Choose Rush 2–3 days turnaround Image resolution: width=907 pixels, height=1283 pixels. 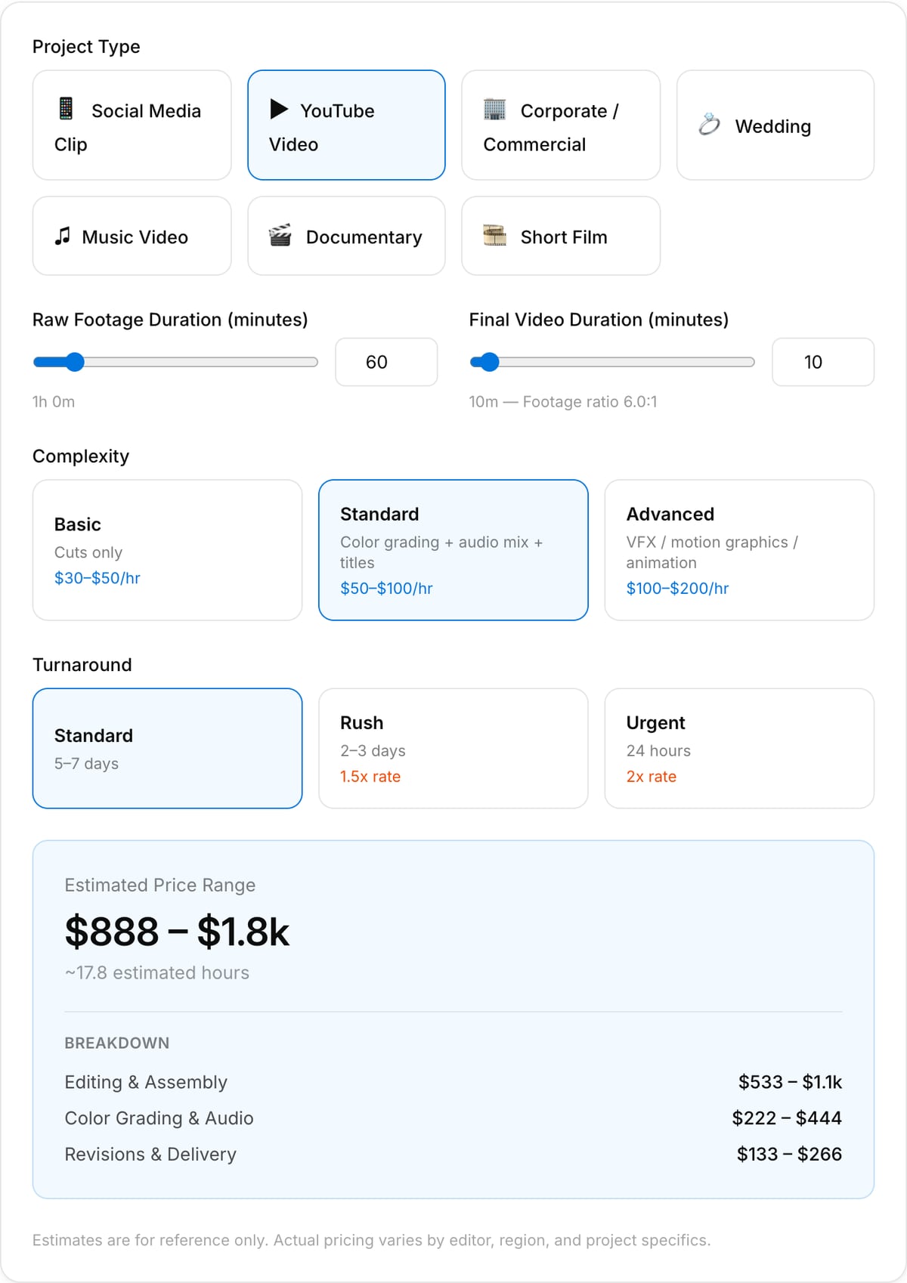(x=453, y=748)
